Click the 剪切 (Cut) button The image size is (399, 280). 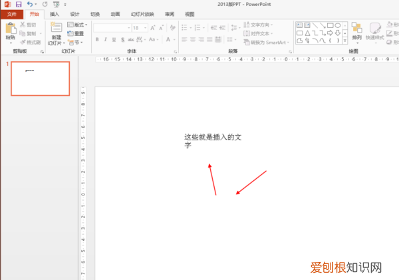[x=28, y=25]
